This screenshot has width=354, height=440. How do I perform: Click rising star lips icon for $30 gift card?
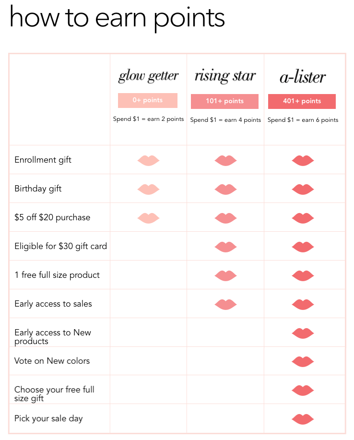pos(225,247)
